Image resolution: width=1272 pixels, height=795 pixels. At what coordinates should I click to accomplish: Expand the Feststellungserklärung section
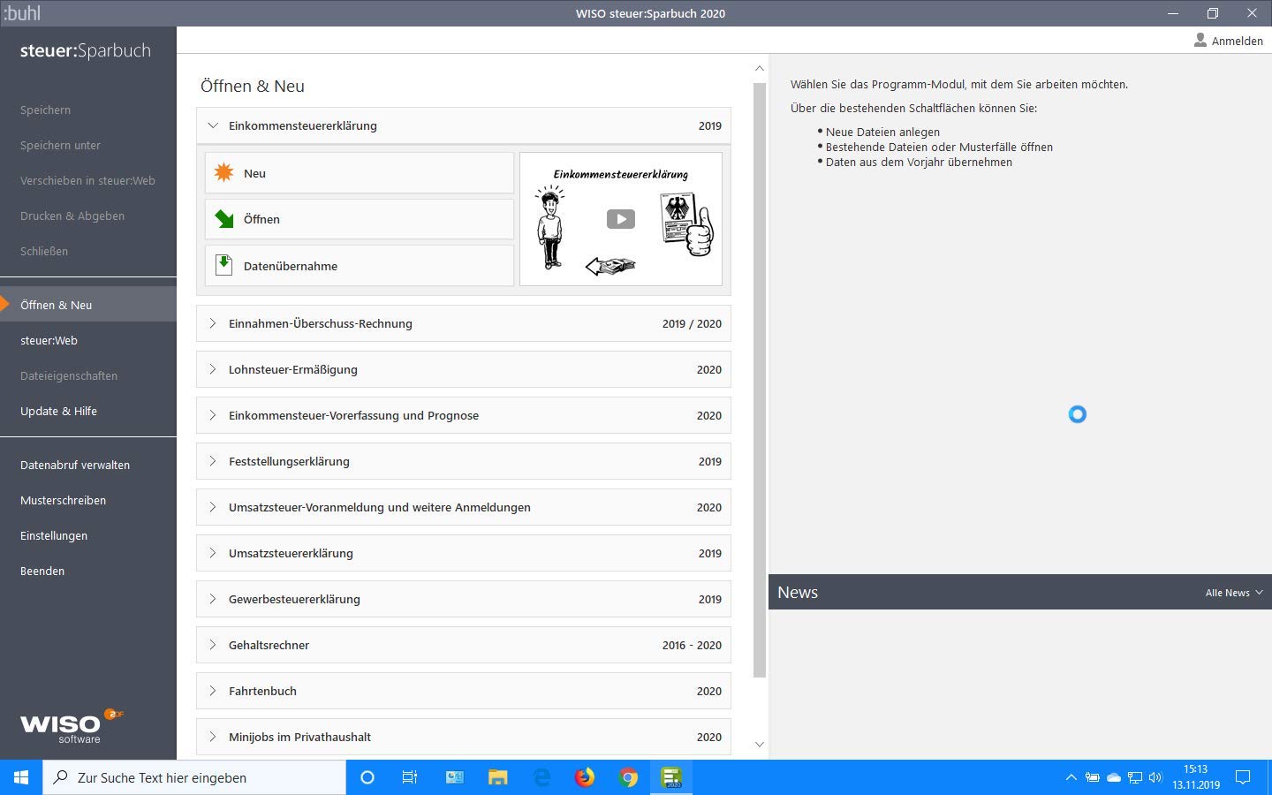click(464, 461)
